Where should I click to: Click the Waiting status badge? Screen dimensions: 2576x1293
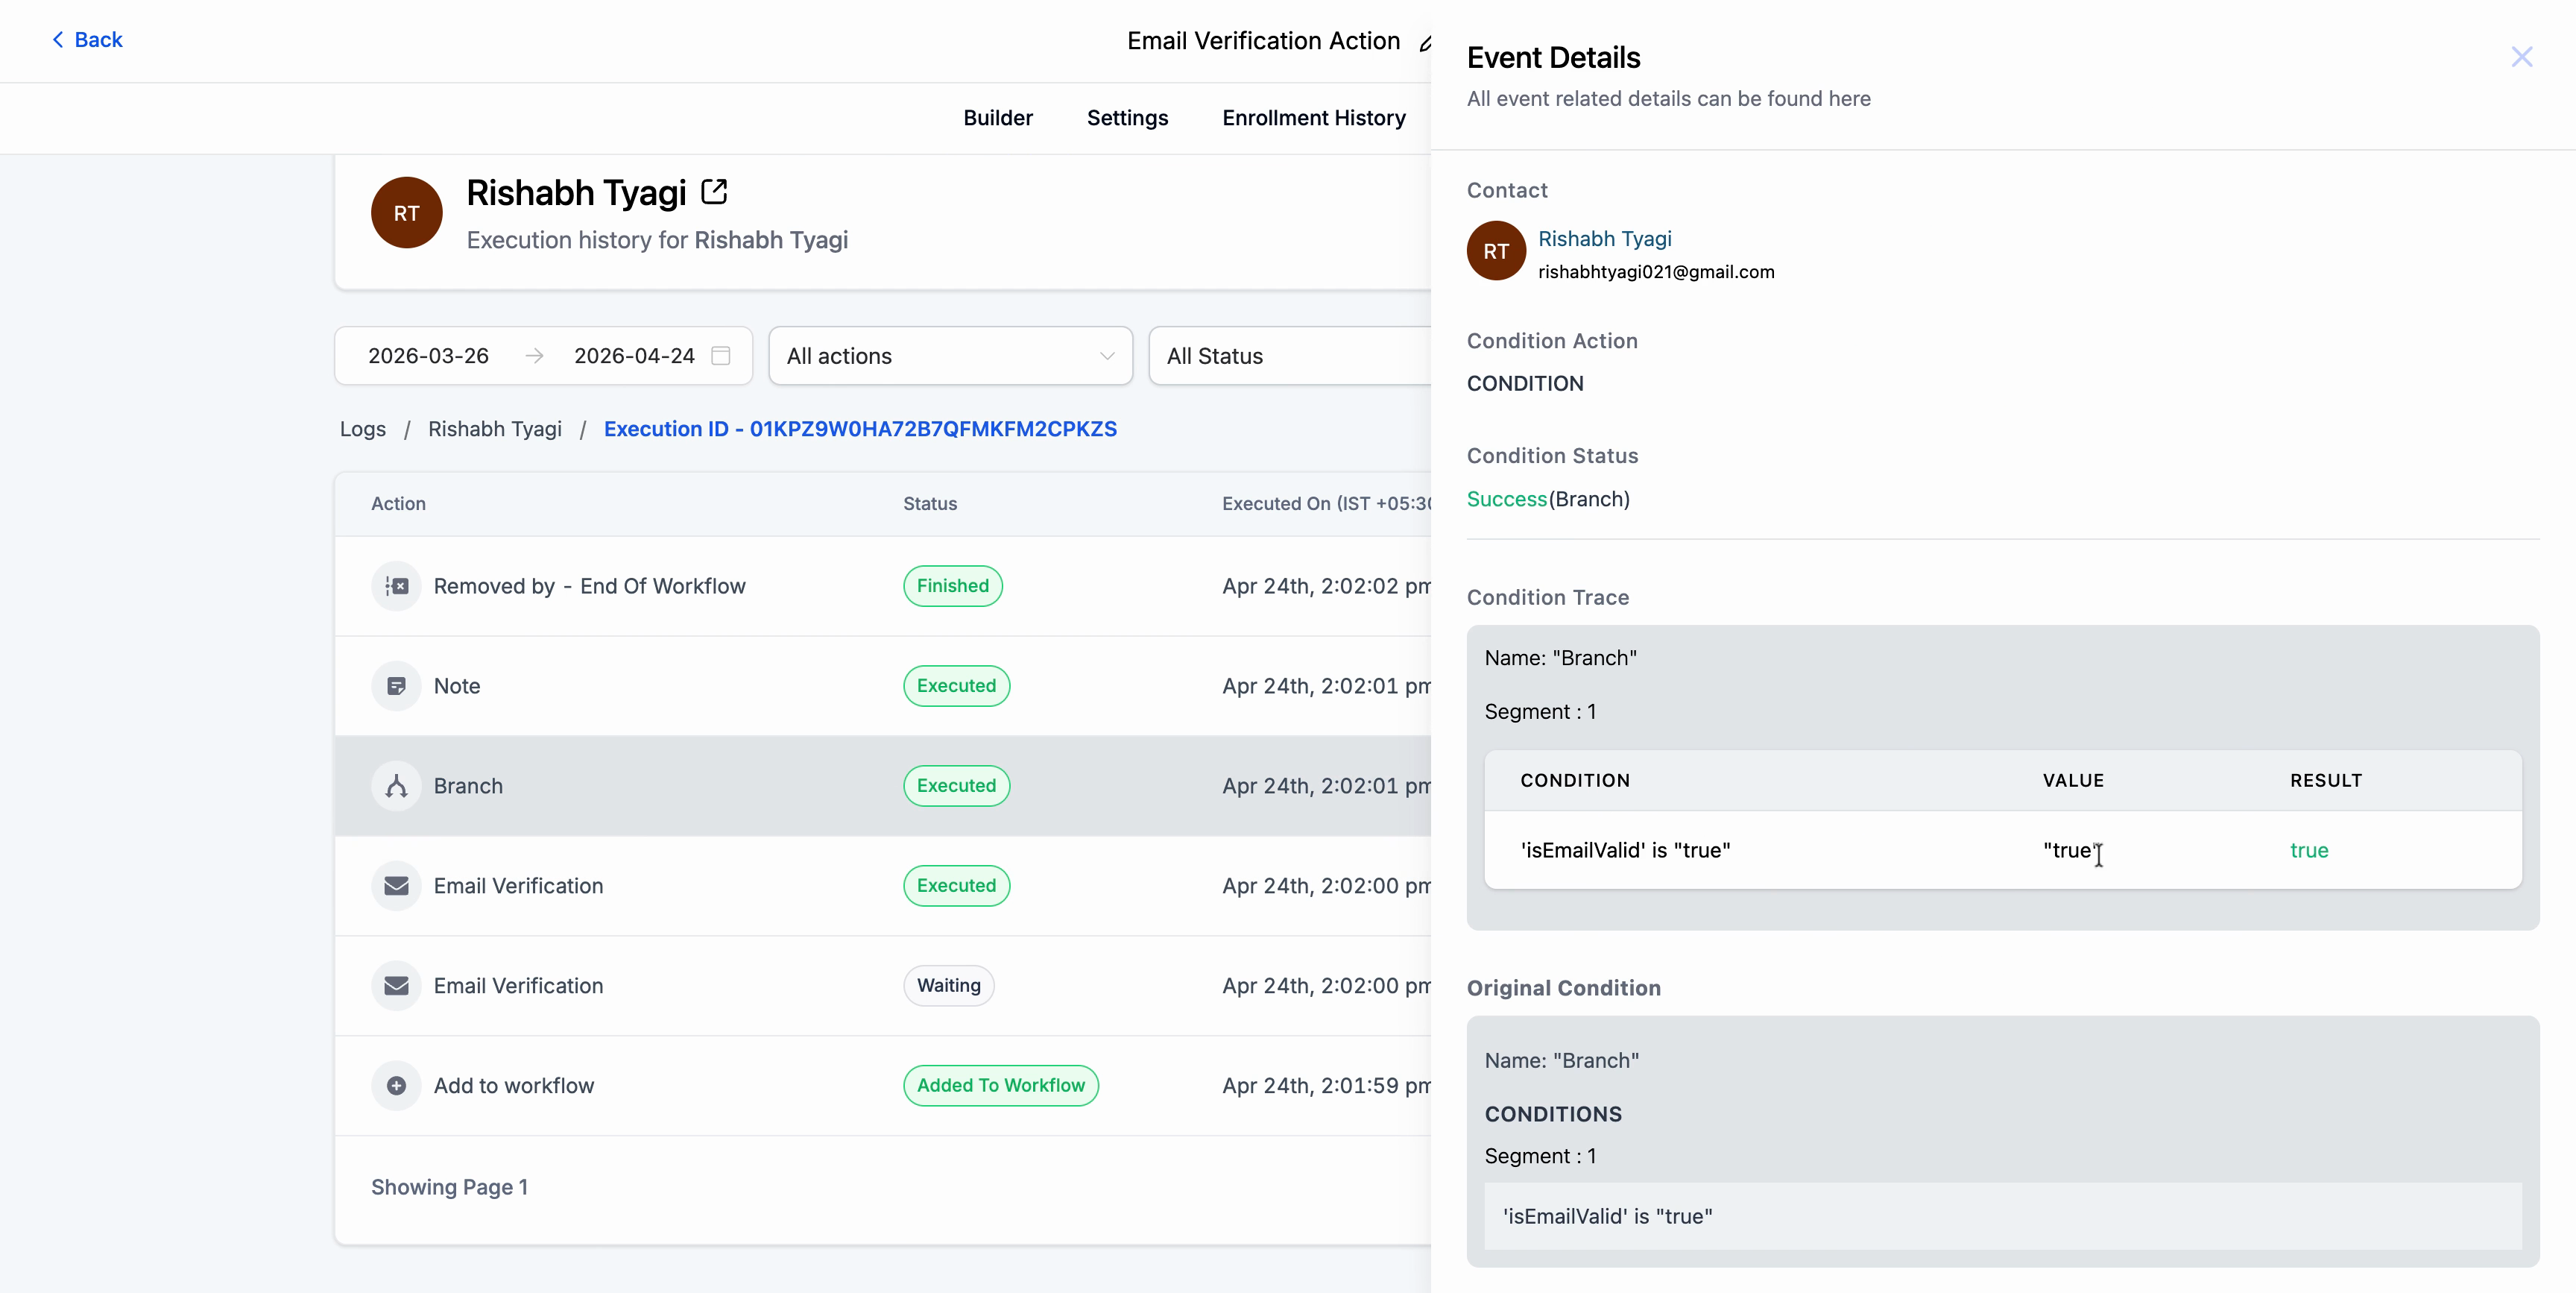click(x=948, y=986)
